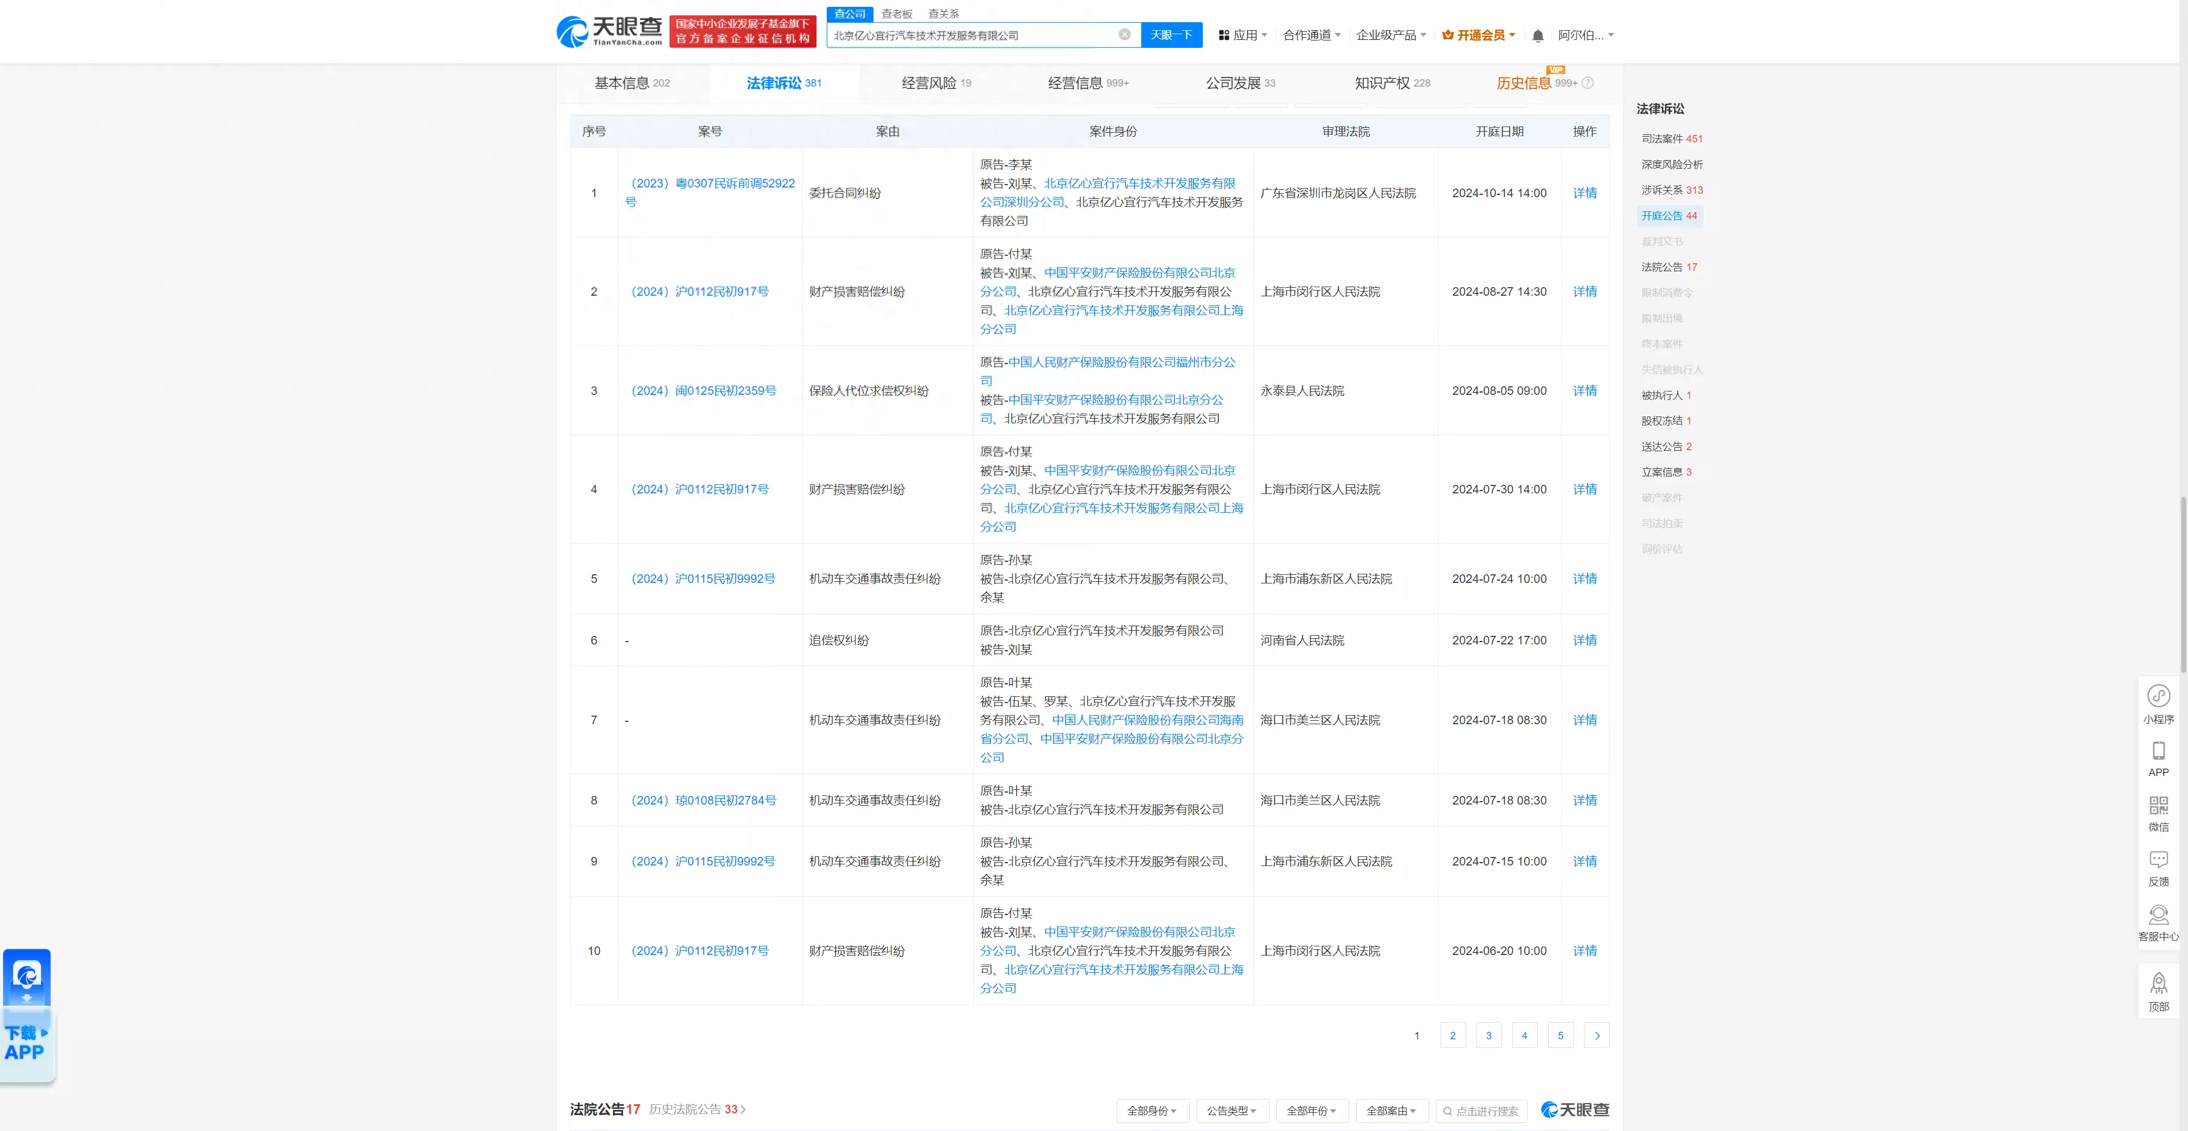Expand the 合作通道 dropdown
Viewport: 2188px width, 1131px height.
pyautogui.click(x=1312, y=36)
